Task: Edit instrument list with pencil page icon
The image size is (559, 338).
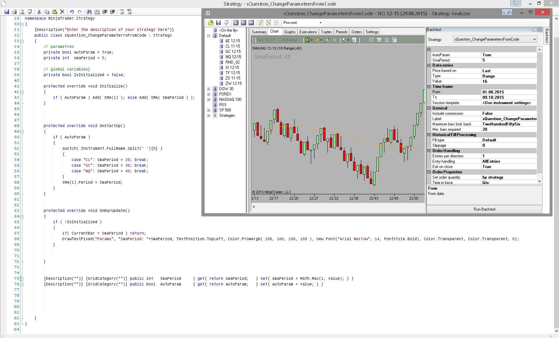Action: click(269, 23)
